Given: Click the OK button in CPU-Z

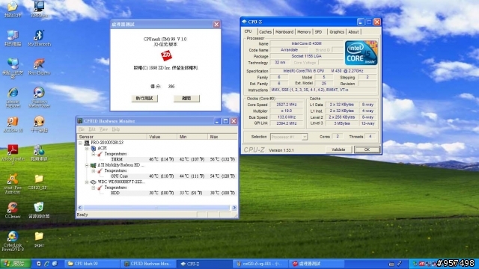Looking at the screenshot, I should tap(367, 149).
